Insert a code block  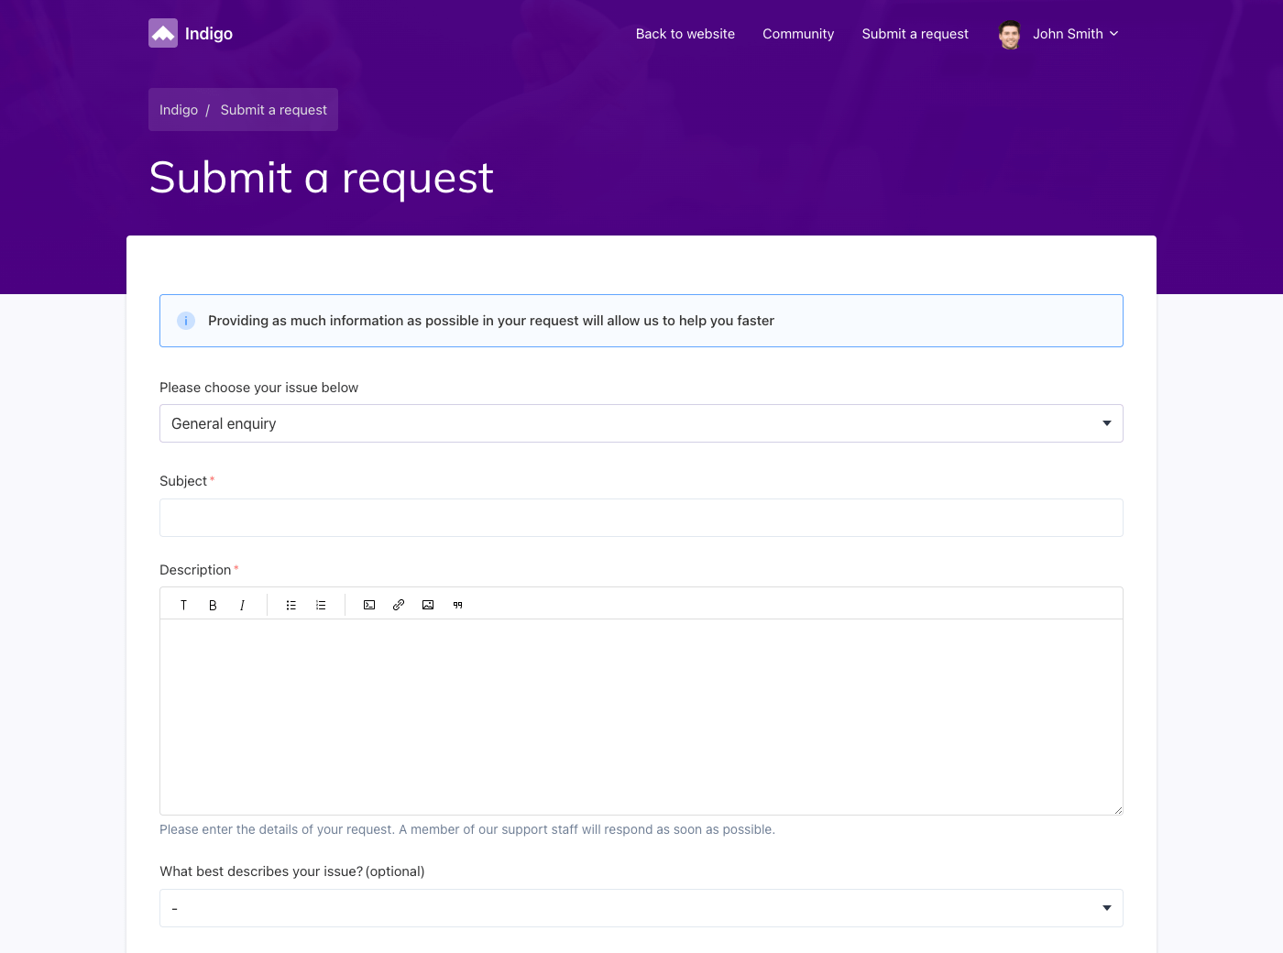point(369,605)
